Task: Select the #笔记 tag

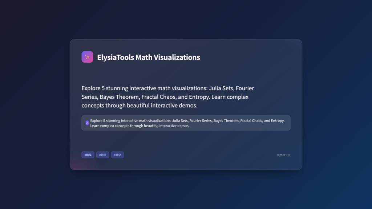Action: (x=117, y=155)
